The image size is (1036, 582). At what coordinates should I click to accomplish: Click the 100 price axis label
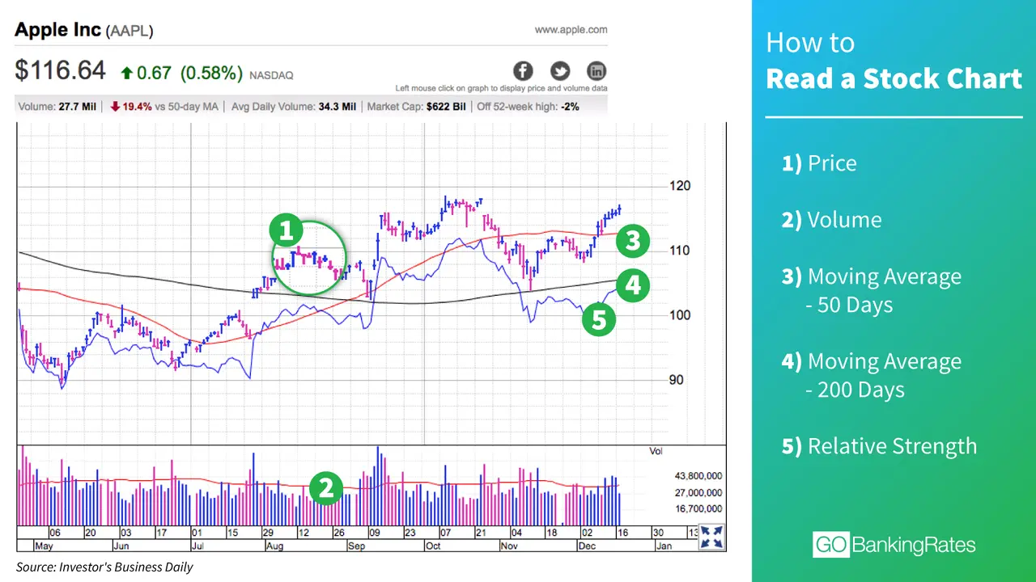(680, 315)
